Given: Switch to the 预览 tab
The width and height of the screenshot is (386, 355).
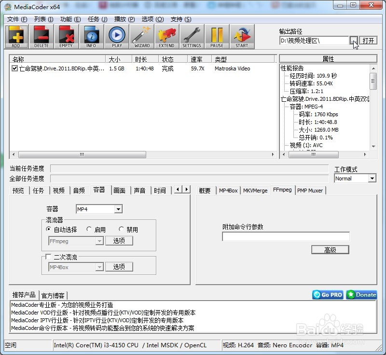Looking at the screenshot, I should (x=18, y=191).
